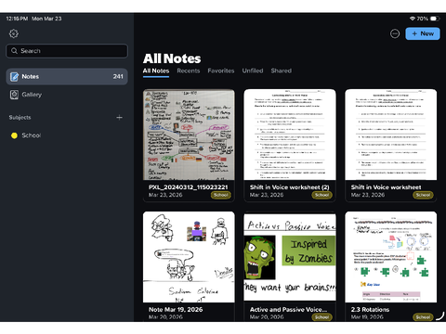Tap the Wi-Fi status icon

click(x=413, y=19)
